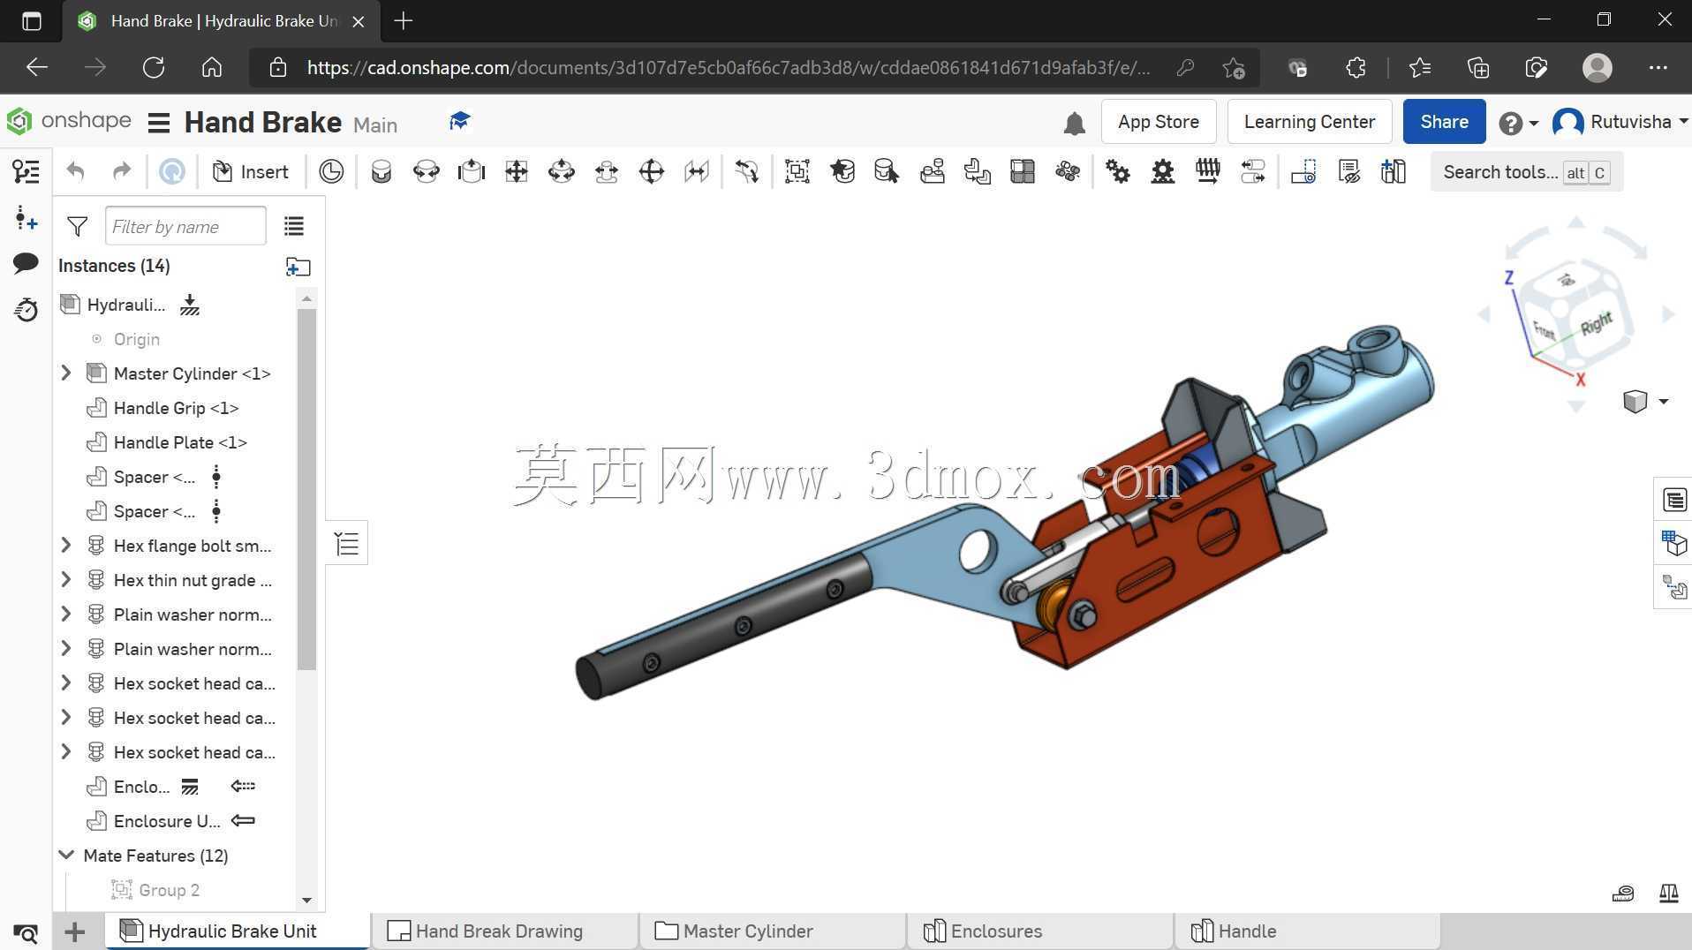
Task: Open the document hamburger menu
Action: tap(159, 123)
